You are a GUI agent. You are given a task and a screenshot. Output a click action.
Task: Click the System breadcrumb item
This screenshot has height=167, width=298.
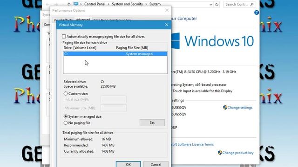[155, 4]
